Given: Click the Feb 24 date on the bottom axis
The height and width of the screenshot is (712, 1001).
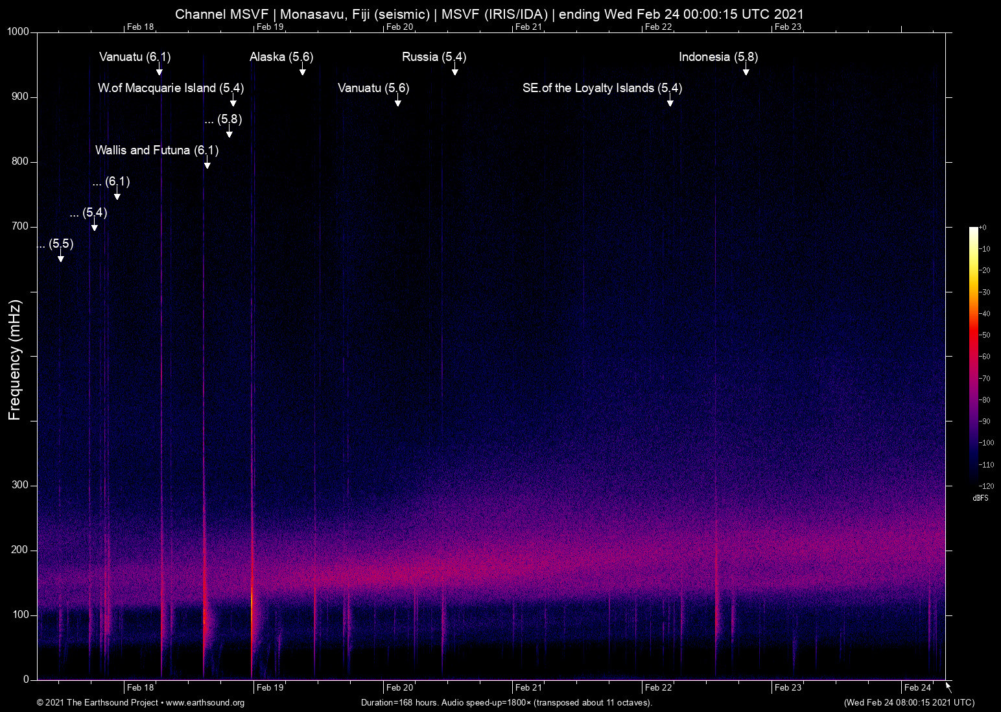Looking at the screenshot, I should coord(917,687).
